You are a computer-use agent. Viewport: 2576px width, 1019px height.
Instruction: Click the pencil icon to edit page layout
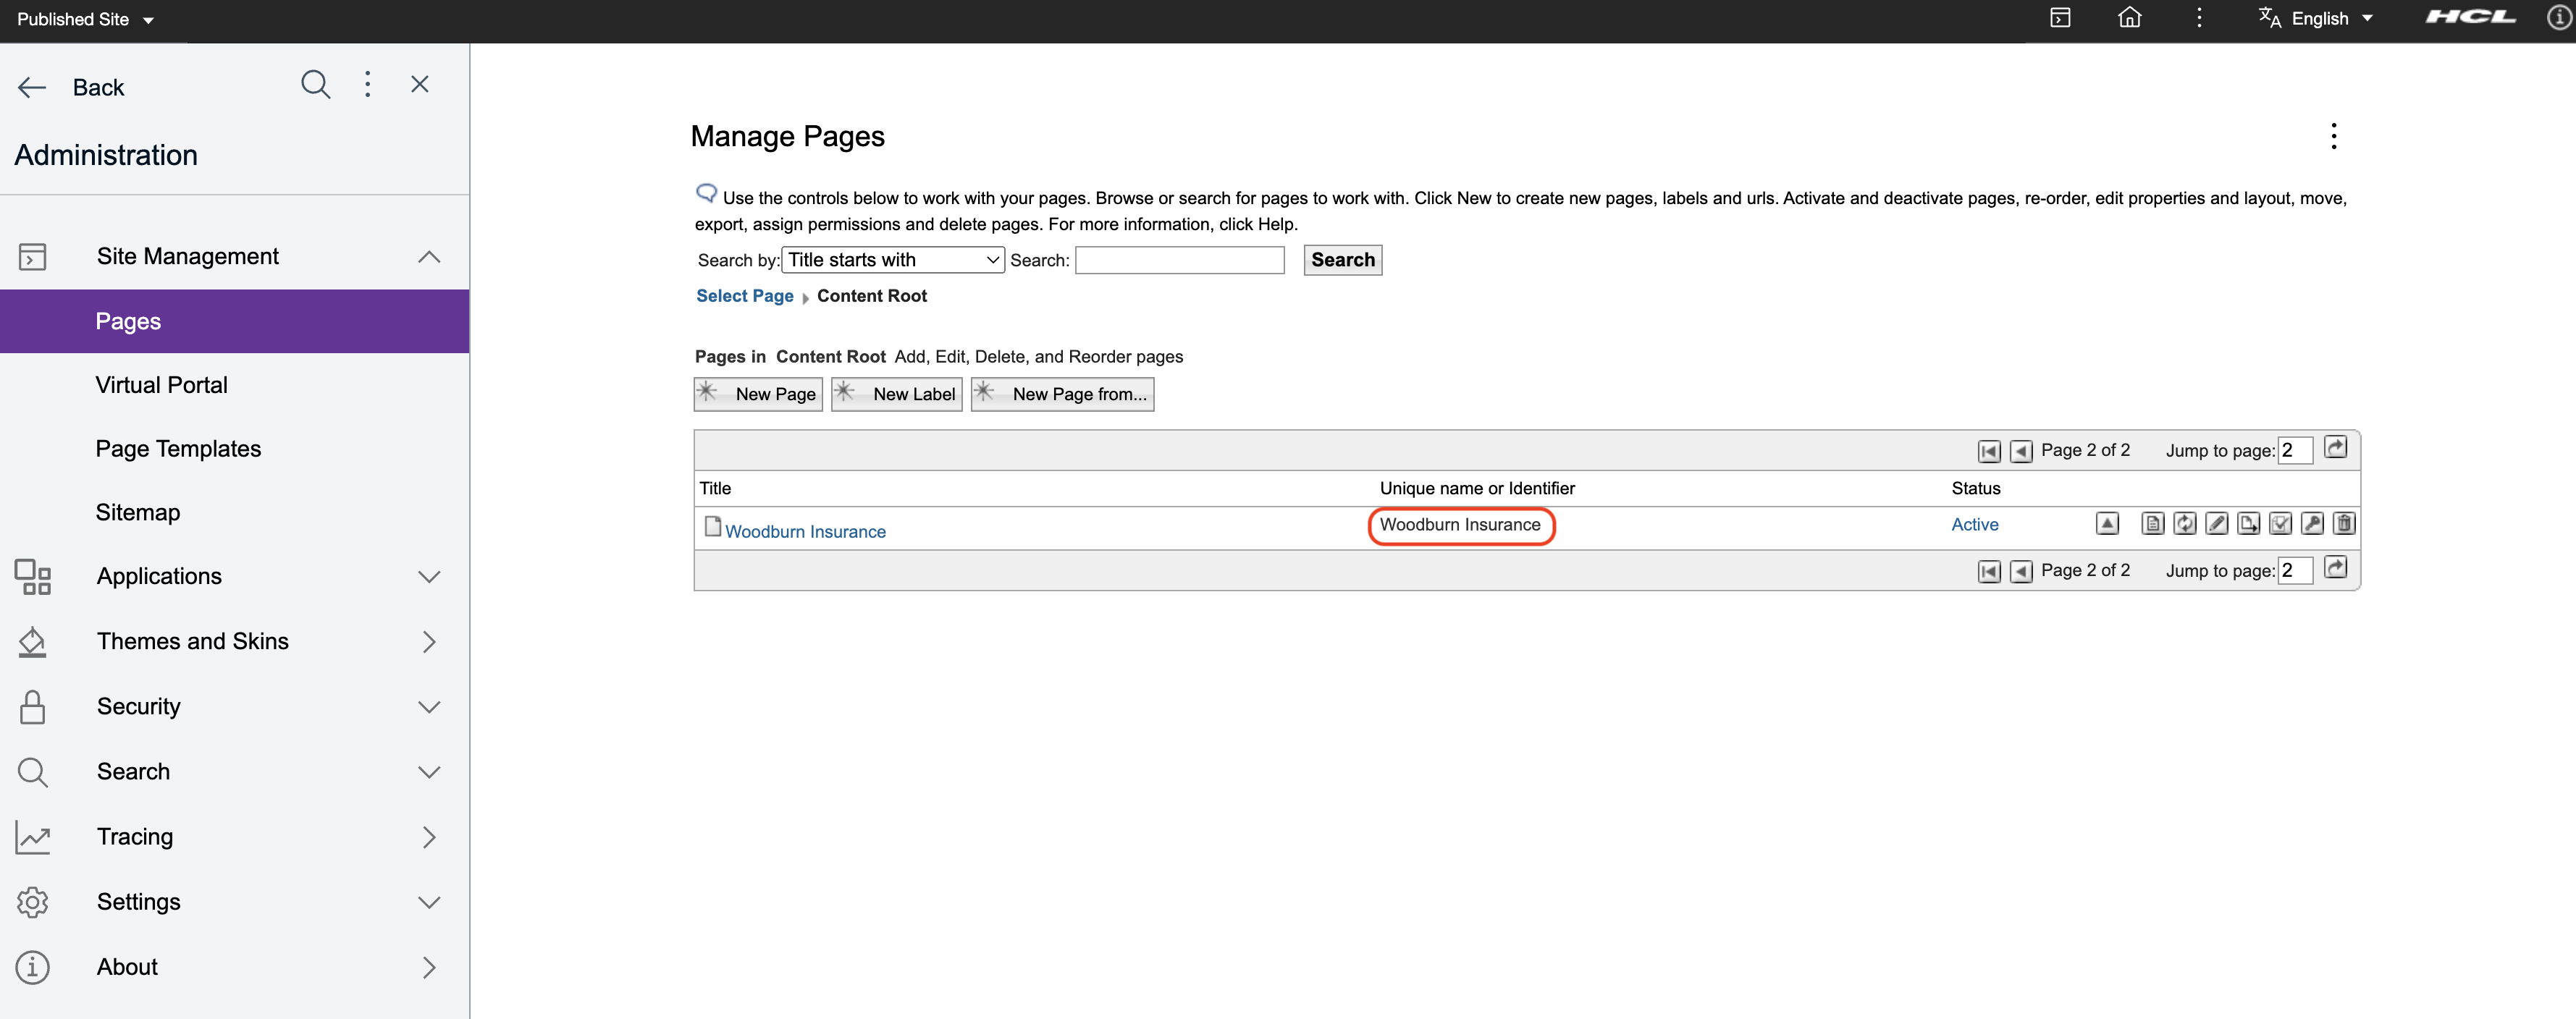click(2216, 523)
